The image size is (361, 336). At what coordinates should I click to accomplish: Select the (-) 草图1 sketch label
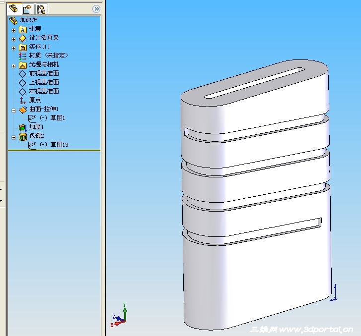coord(52,118)
